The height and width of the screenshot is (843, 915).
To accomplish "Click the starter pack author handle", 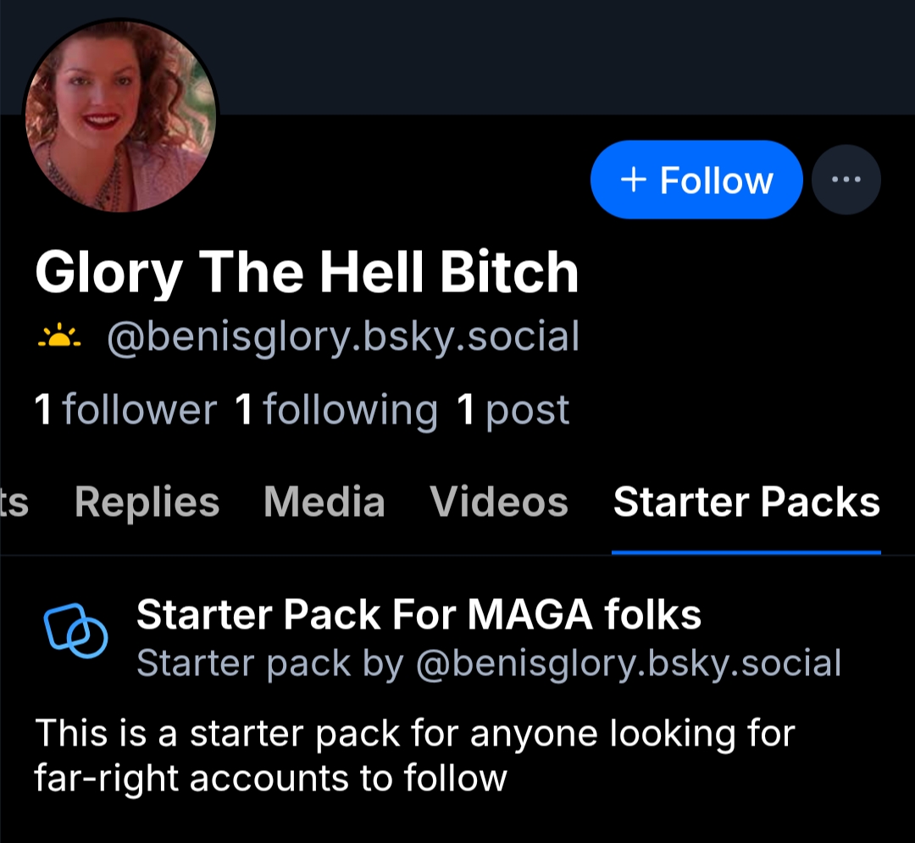I will [628, 663].
